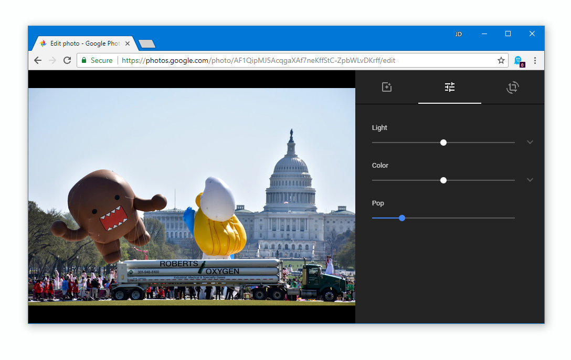Click the Pop slider handle

(401, 218)
